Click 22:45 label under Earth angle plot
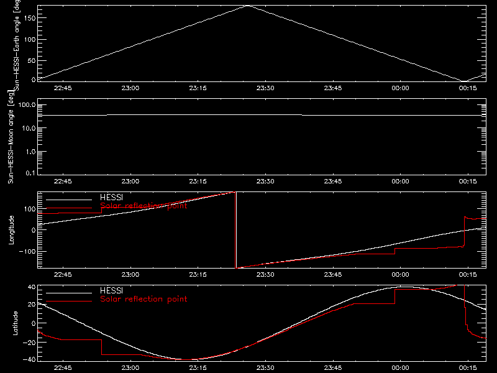The image size is (497, 373). point(63,88)
